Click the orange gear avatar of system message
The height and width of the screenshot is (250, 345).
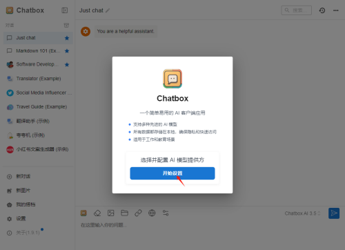pos(86,32)
